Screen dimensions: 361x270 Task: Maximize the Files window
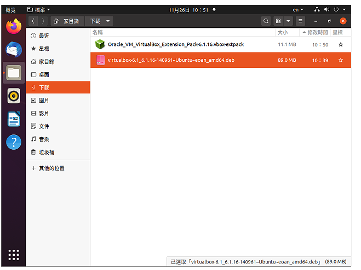click(329, 21)
